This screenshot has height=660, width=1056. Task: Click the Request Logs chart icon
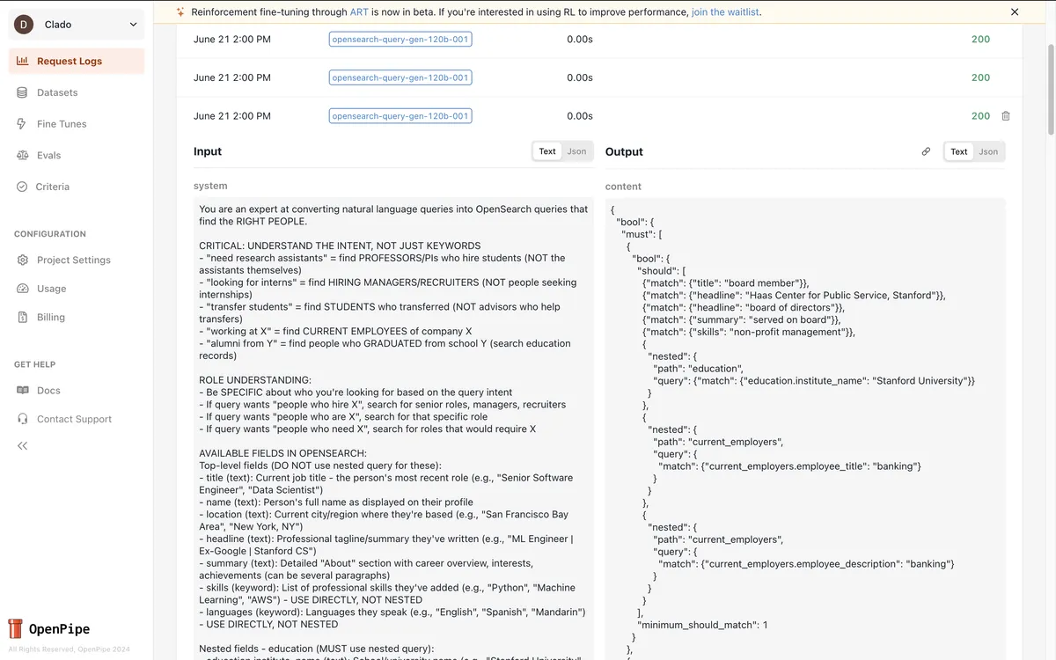22,61
